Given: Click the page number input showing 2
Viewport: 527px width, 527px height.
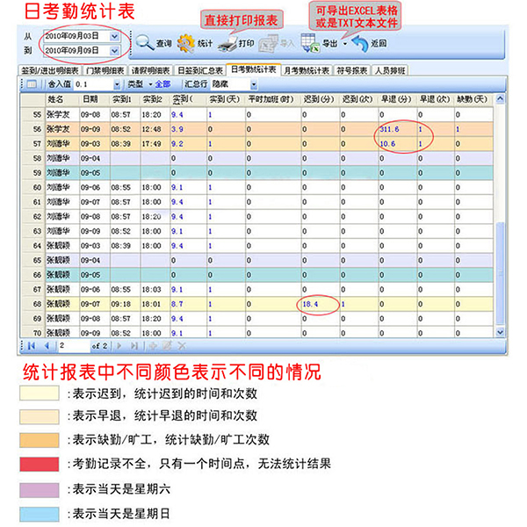Looking at the screenshot, I should pyautogui.click(x=74, y=345).
